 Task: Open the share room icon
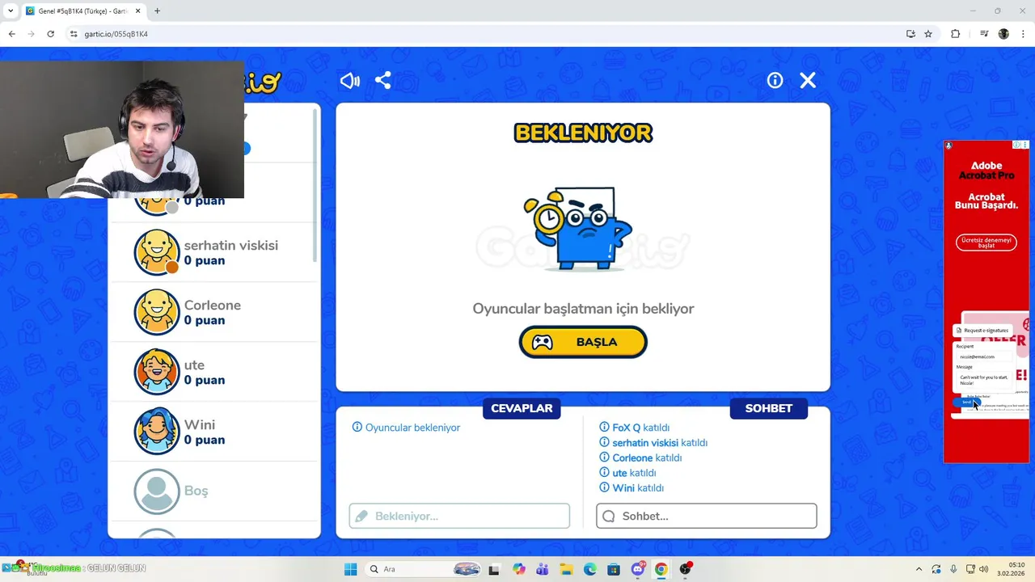click(x=383, y=81)
